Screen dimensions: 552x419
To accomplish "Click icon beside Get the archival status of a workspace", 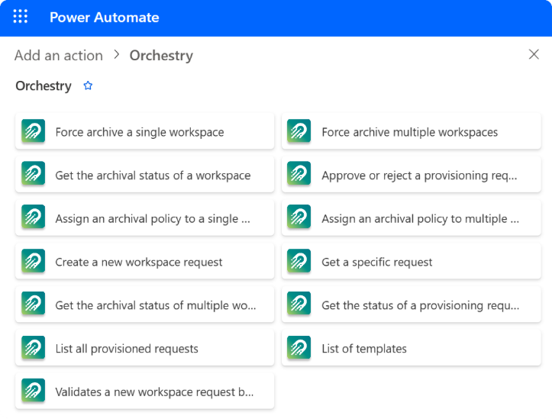I will point(33,173).
